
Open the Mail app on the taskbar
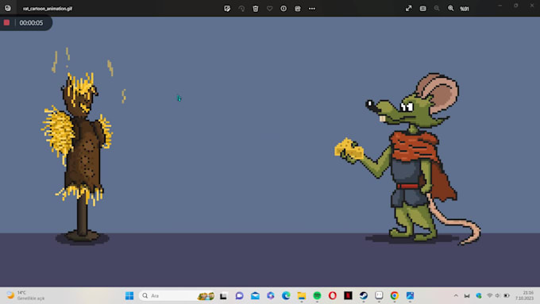pos(255,296)
